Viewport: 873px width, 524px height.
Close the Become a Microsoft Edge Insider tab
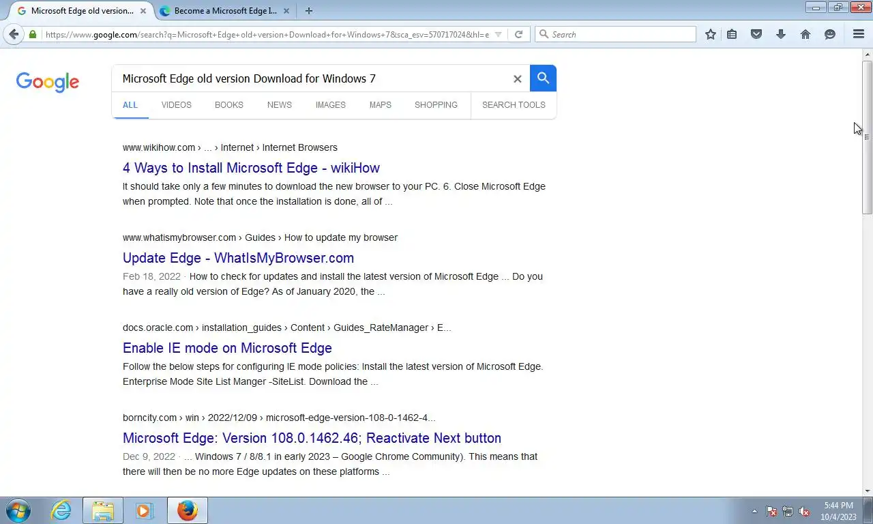click(286, 11)
